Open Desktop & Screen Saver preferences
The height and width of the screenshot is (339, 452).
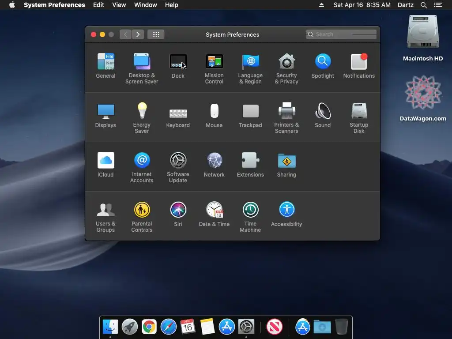(x=142, y=68)
